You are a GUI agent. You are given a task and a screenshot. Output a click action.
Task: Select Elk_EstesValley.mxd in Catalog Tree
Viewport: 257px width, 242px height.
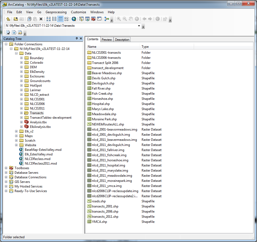coord(38,154)
